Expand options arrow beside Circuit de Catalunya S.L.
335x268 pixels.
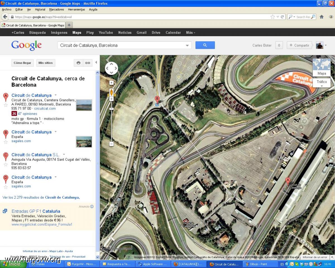click(64, 154)
